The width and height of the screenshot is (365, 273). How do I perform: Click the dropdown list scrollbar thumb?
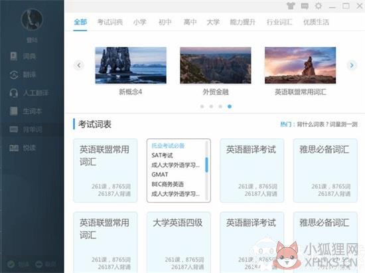tap(206, 165)
